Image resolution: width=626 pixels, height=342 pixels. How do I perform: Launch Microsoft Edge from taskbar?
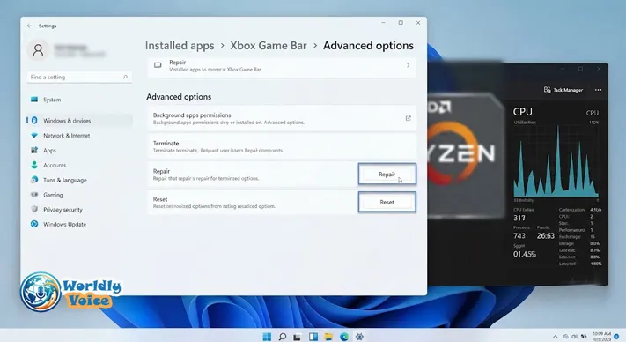(x=344, y=337)
